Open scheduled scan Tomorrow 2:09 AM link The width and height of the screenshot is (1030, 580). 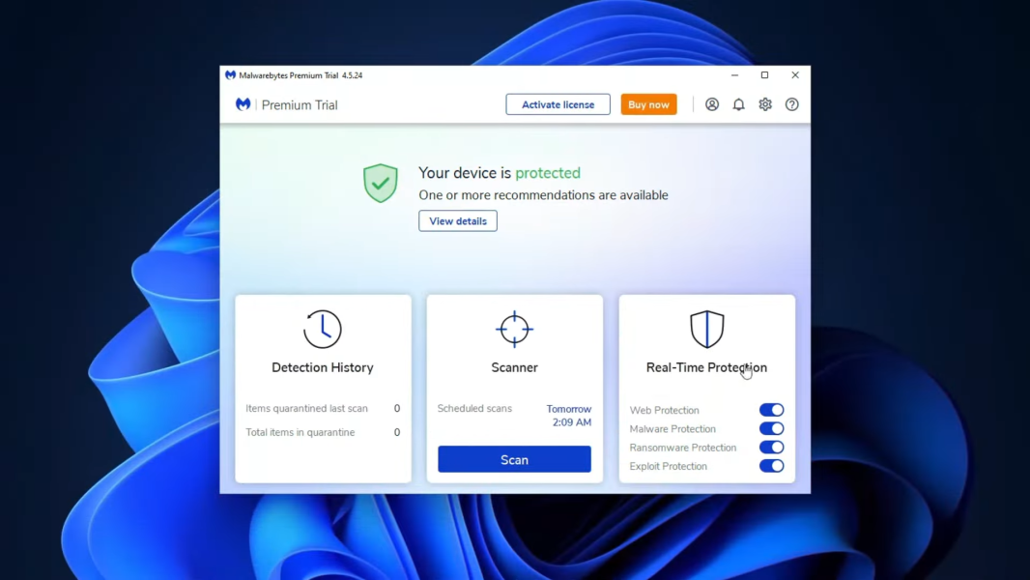(x=569, y=415)
